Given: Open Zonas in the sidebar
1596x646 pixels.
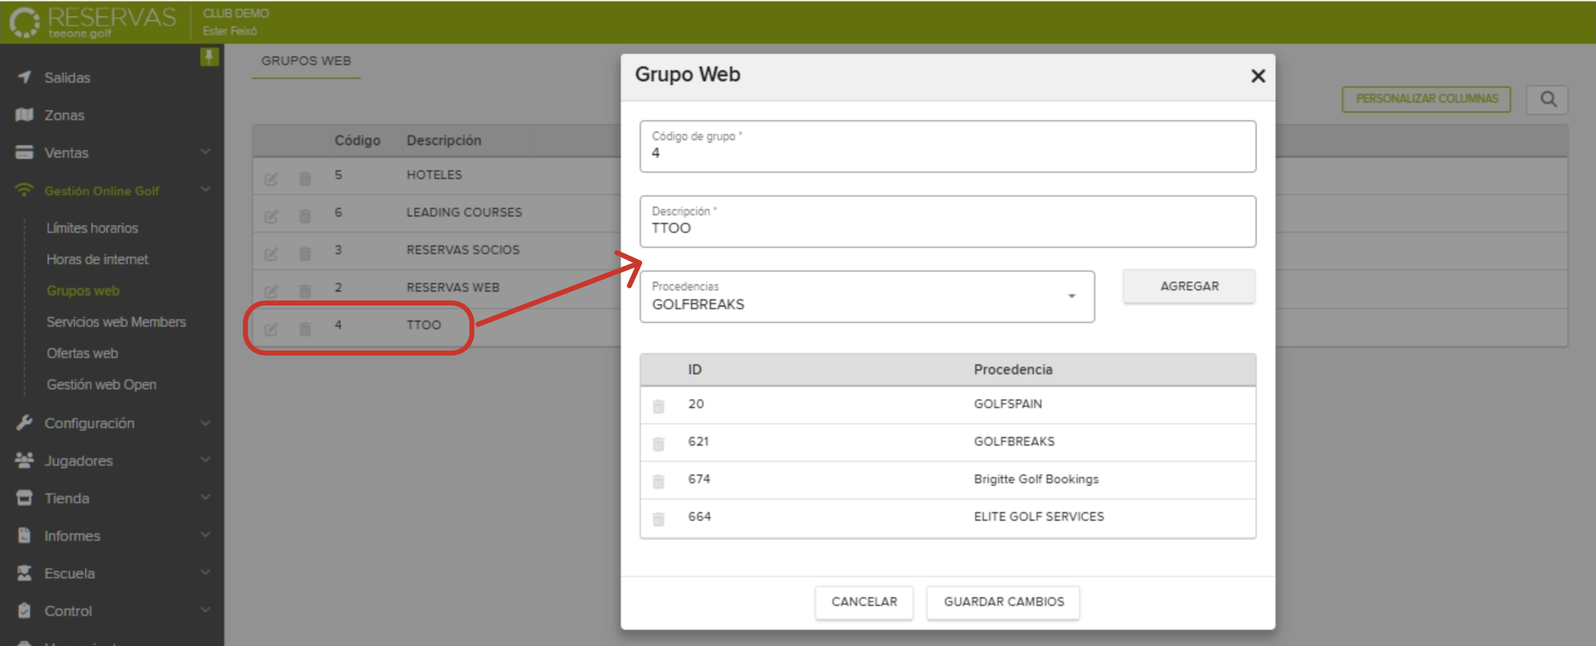Looking at the screenshot, I should [x=64, y=115].
